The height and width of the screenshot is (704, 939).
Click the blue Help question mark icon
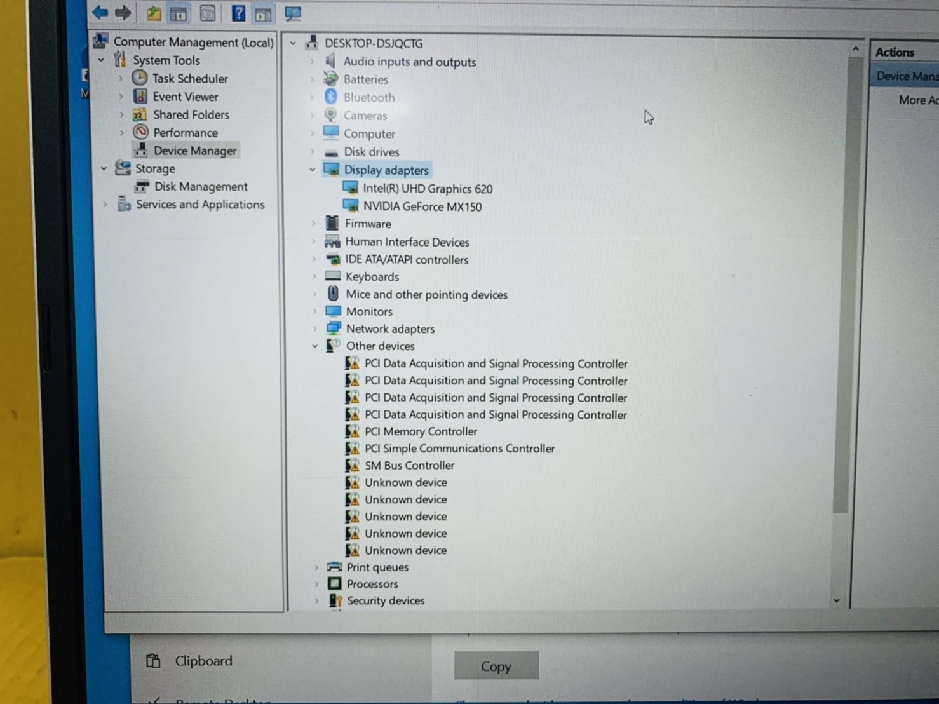coord(238,13)
